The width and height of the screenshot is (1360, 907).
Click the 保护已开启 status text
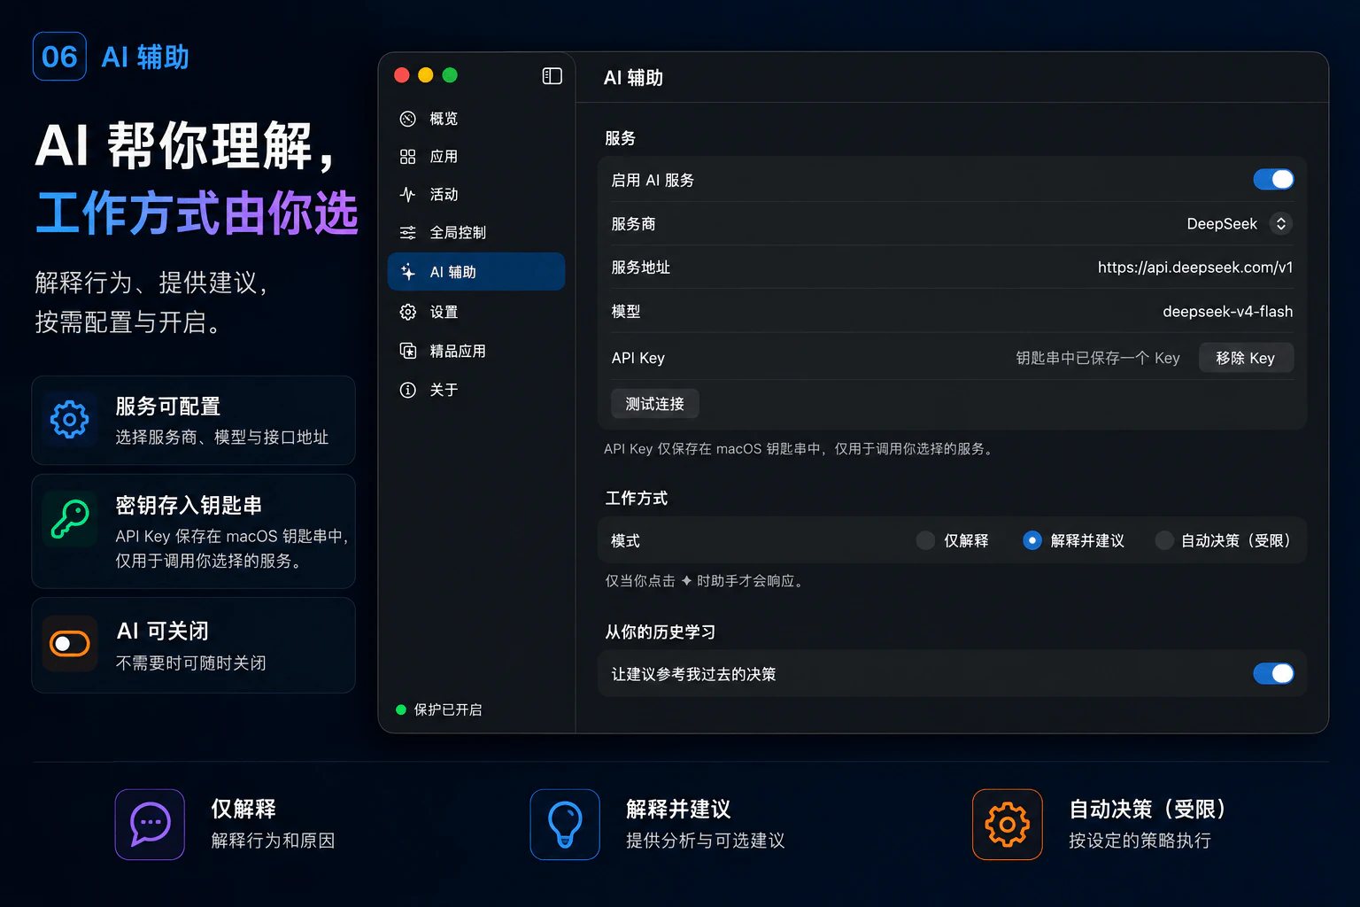pyautogui.click(x=448, y=709)
